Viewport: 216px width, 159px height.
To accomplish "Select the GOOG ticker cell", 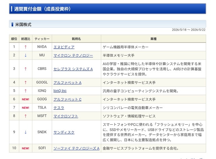I will pos(42,99).
